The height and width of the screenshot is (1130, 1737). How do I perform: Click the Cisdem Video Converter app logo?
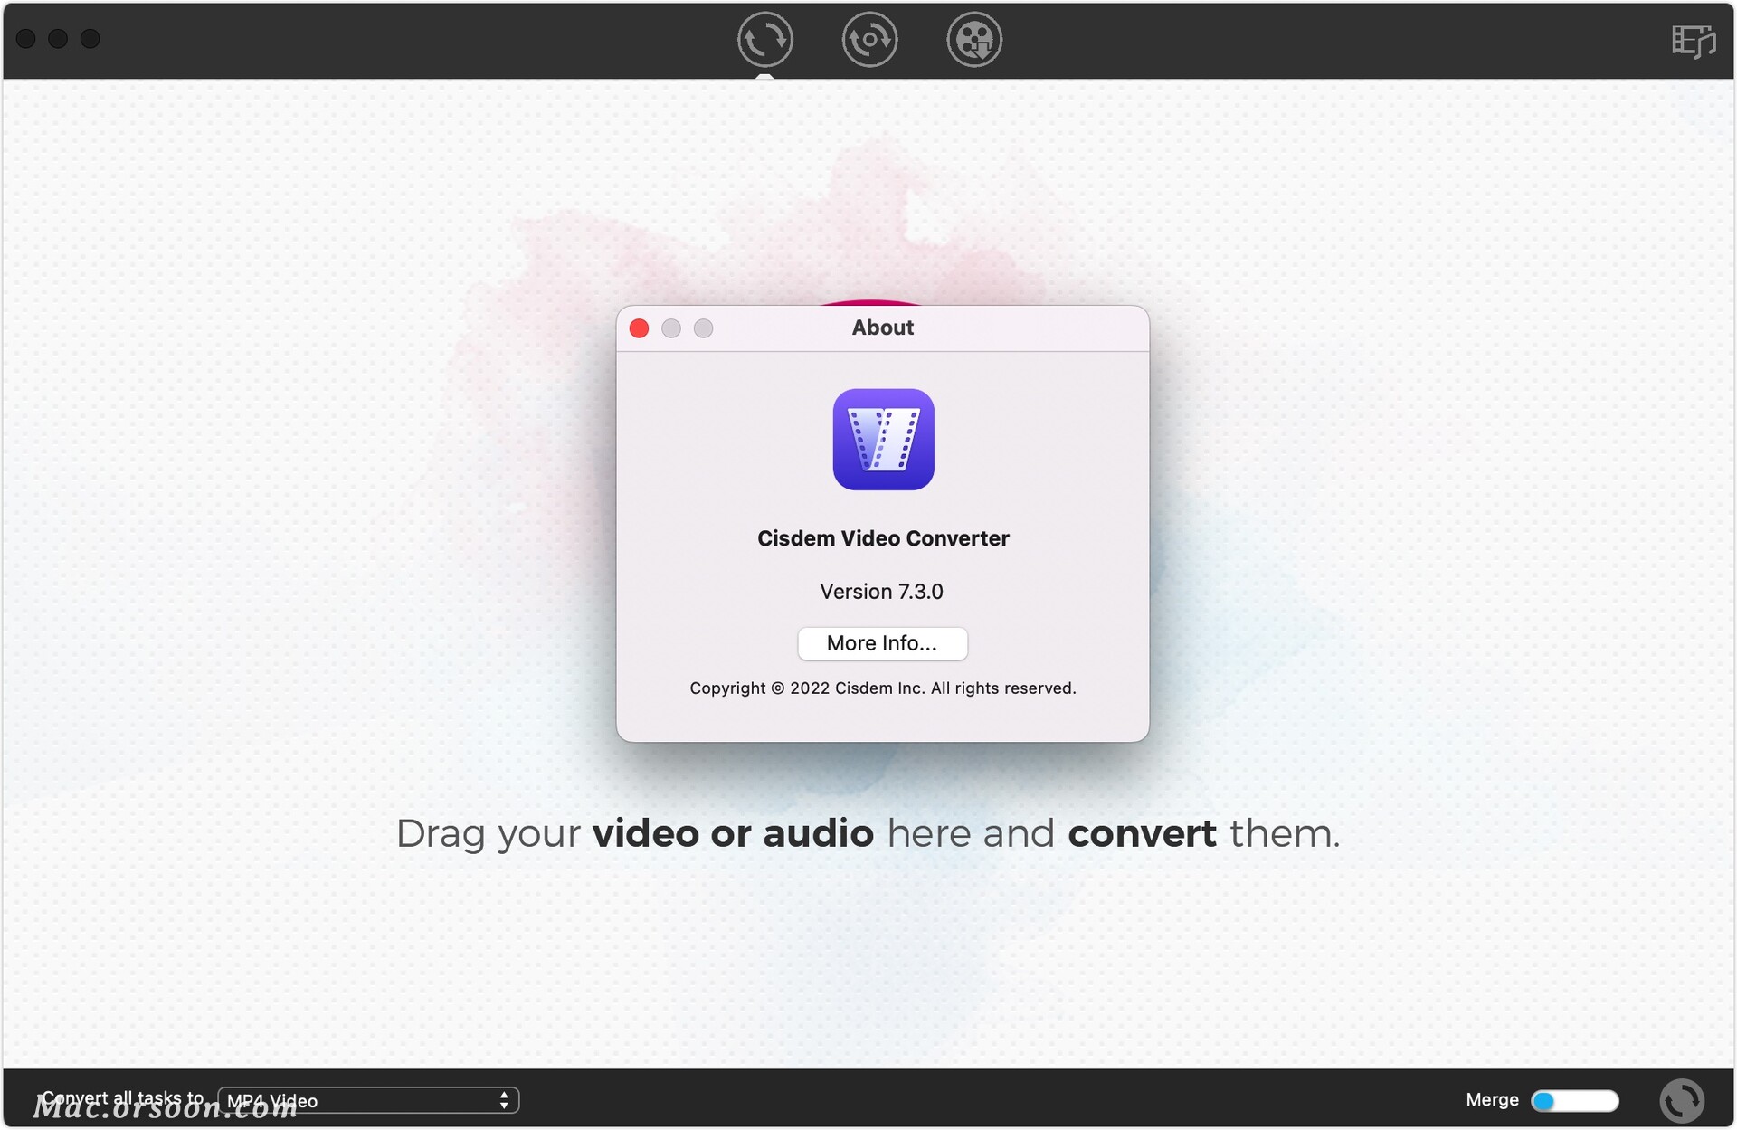click(x=883, y=440)
